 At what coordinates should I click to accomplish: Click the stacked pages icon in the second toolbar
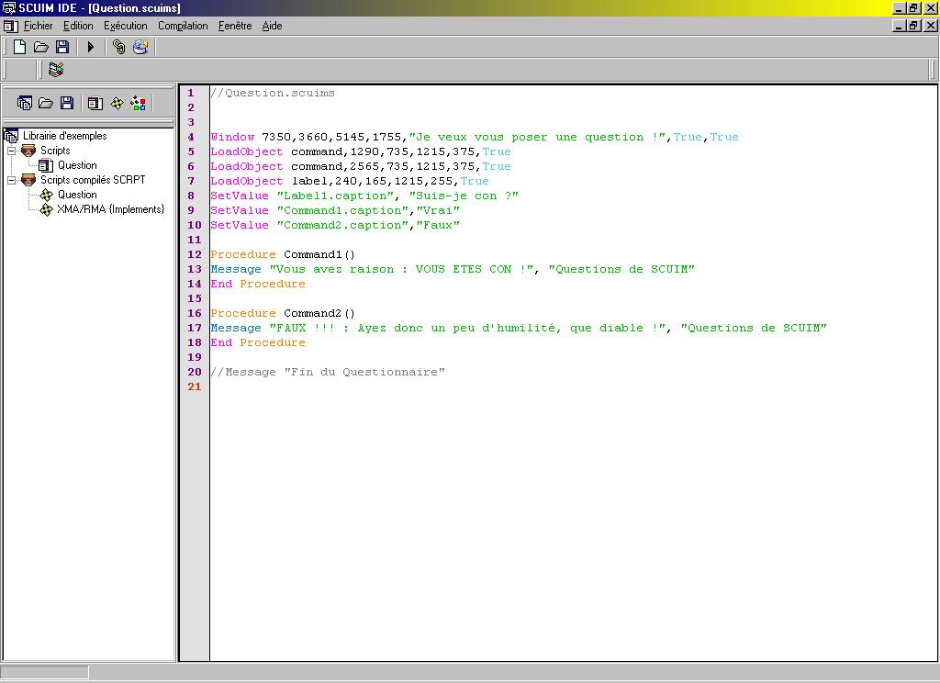click(x=56, y=70)
